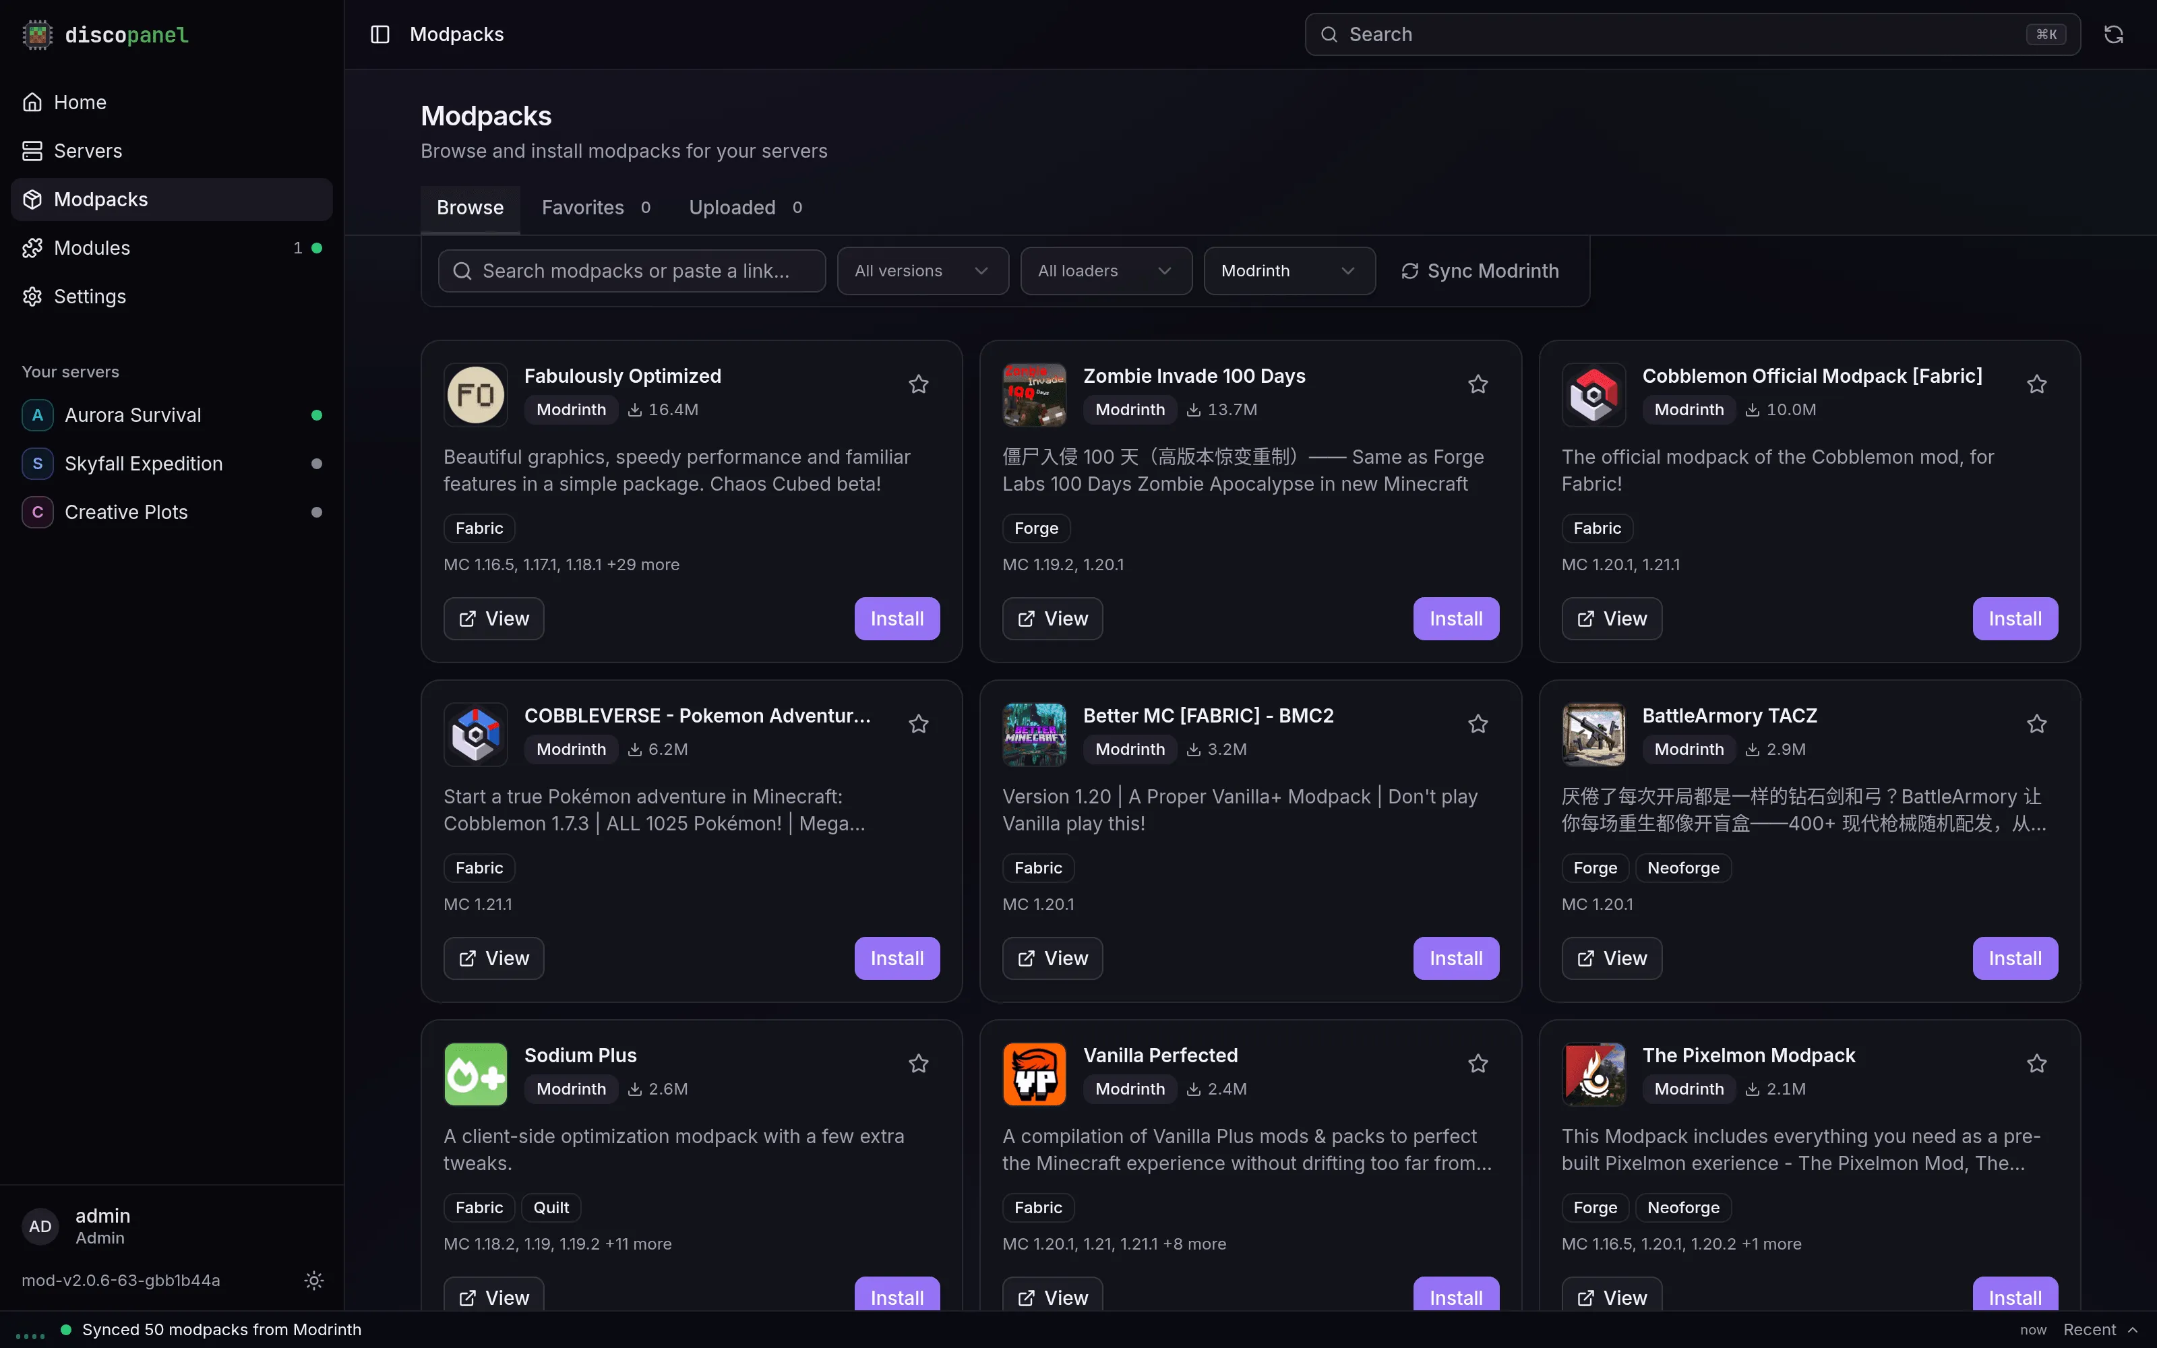This screenshot has width=2157, height=1348.
Task: Click Sync Modrinth button
Action: (1480, 271)
